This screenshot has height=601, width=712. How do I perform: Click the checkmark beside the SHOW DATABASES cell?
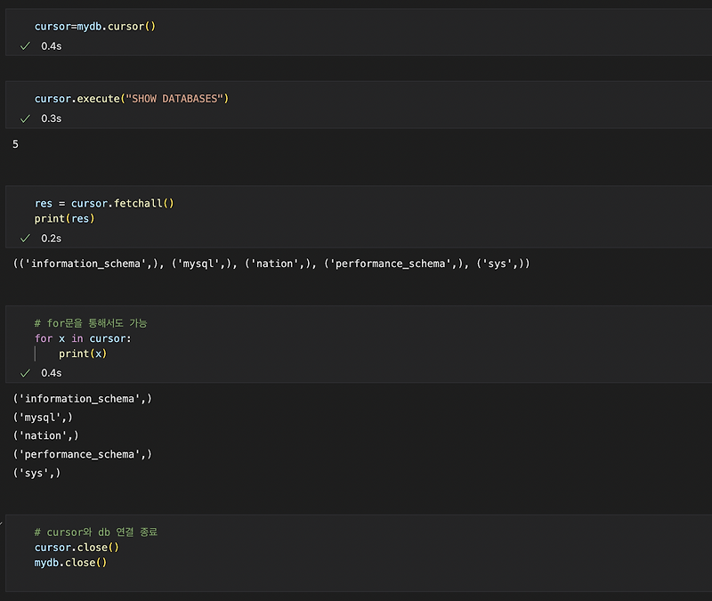tap(25, 118)
